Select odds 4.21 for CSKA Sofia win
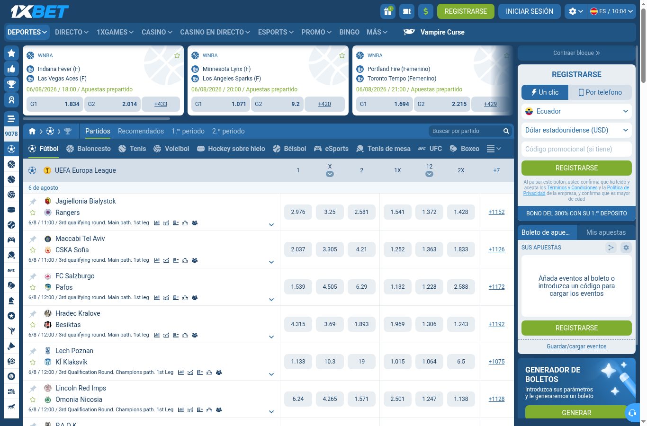This screenshot has height=426, width=647. pyautogui.click(x=361, y=249)
